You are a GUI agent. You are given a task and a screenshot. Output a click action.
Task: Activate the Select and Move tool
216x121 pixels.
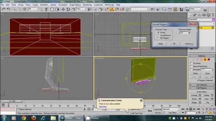point(63,9)
